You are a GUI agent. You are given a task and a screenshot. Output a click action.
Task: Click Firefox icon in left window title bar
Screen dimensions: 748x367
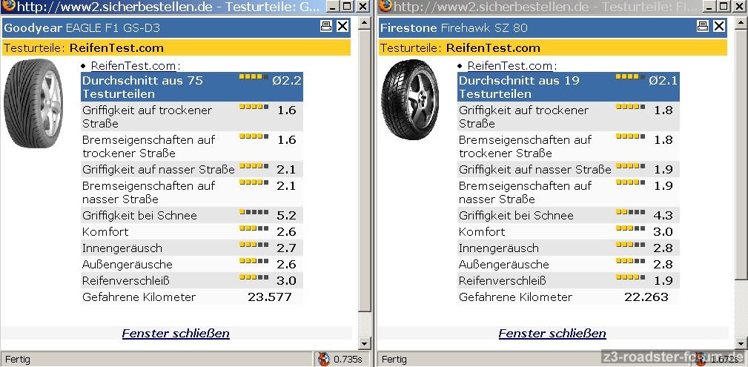coord(9,7)
